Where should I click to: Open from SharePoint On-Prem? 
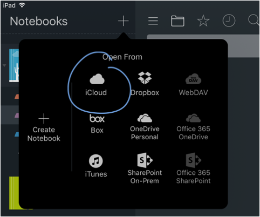point(145,168)
